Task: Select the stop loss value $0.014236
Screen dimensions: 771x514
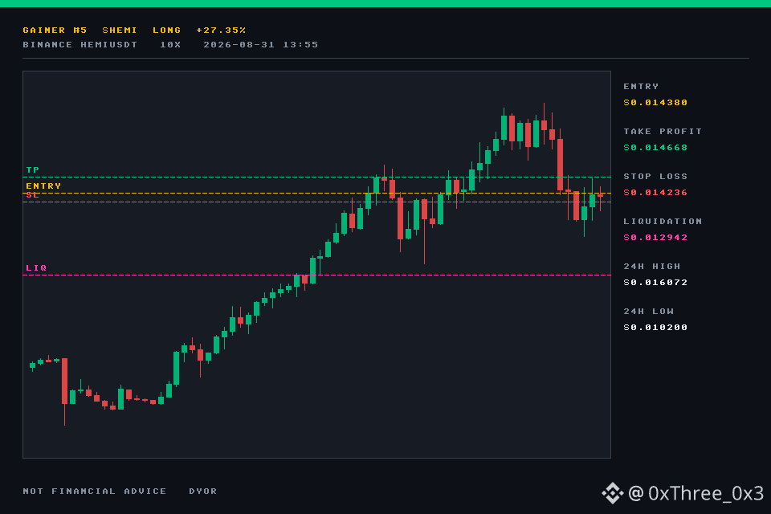Action: 655,192
